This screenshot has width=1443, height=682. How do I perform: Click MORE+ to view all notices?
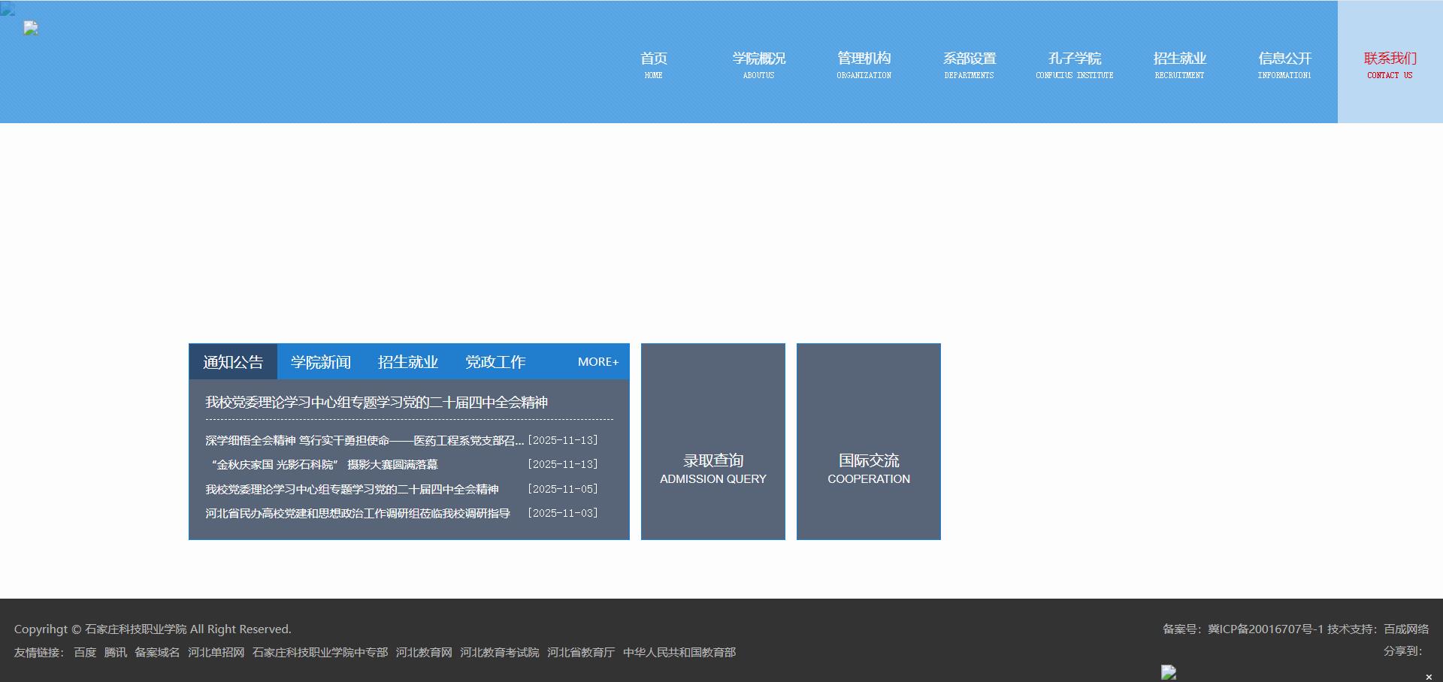tap(597, 362)
